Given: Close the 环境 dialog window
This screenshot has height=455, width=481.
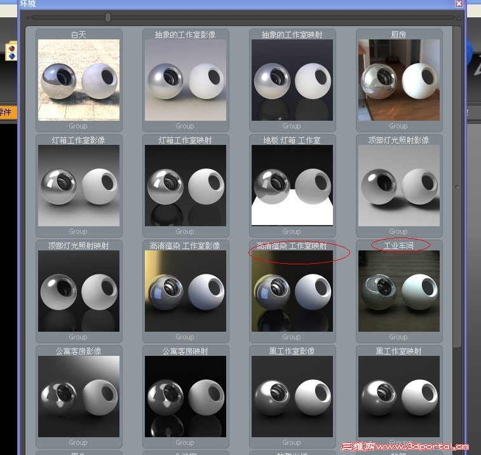Looking at the screenshot, I should [x=459, y=3].
